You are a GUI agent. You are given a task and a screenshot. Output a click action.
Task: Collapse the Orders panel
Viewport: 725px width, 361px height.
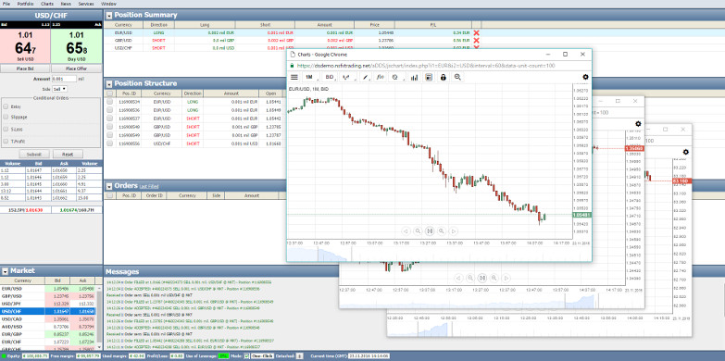(109, 186)
